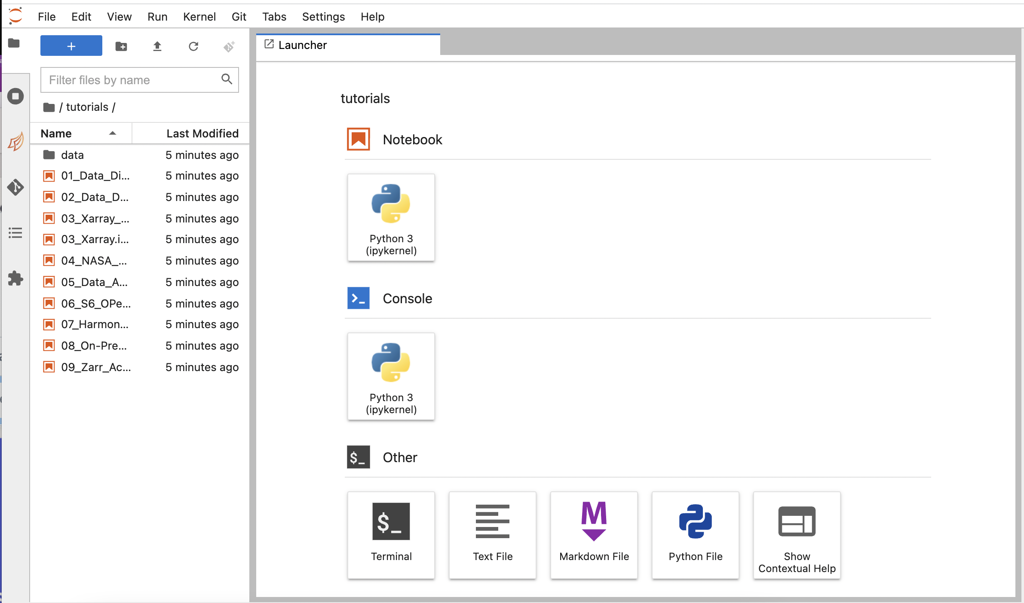Refresh the file browser list

pyautogui.click(x=193, y=46)
